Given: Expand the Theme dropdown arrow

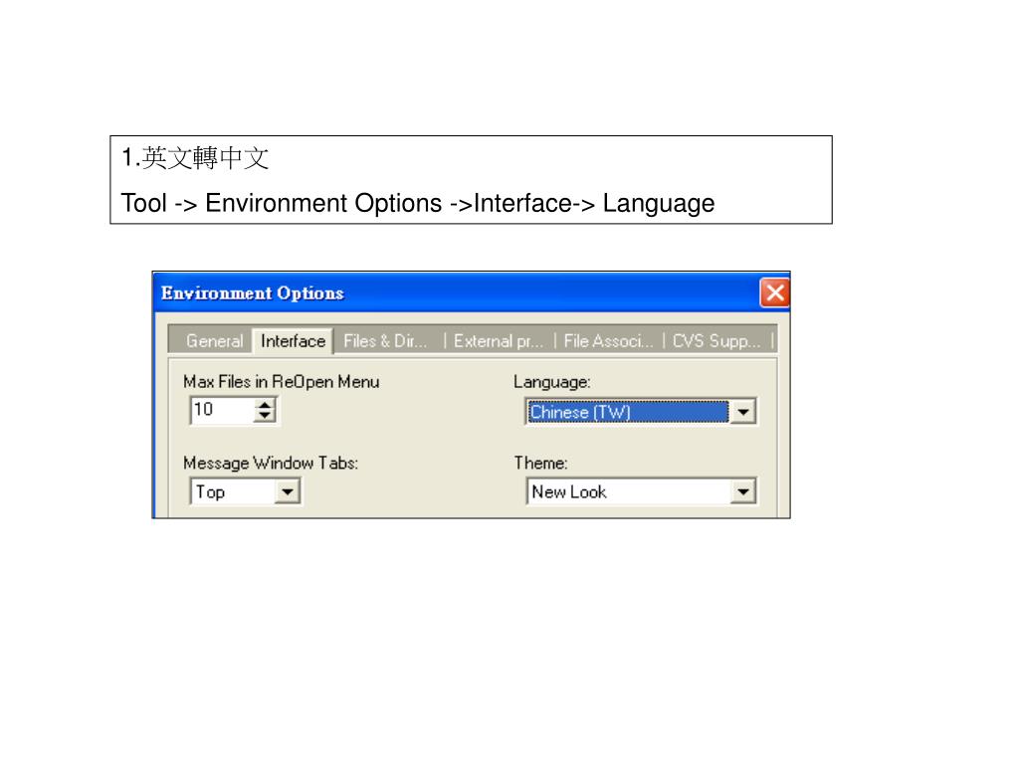Looking at the screenshot, I should click(x=742, y=491).
